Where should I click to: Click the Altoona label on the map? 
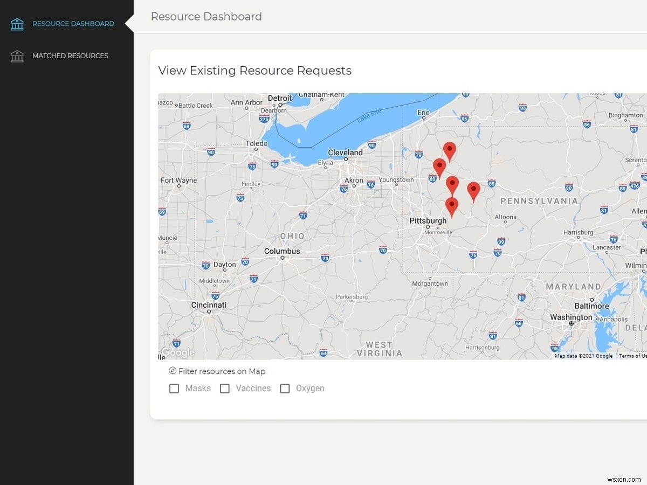coord(506,217)
